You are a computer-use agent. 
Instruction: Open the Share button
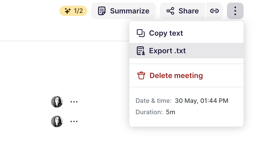coord(183,11)
